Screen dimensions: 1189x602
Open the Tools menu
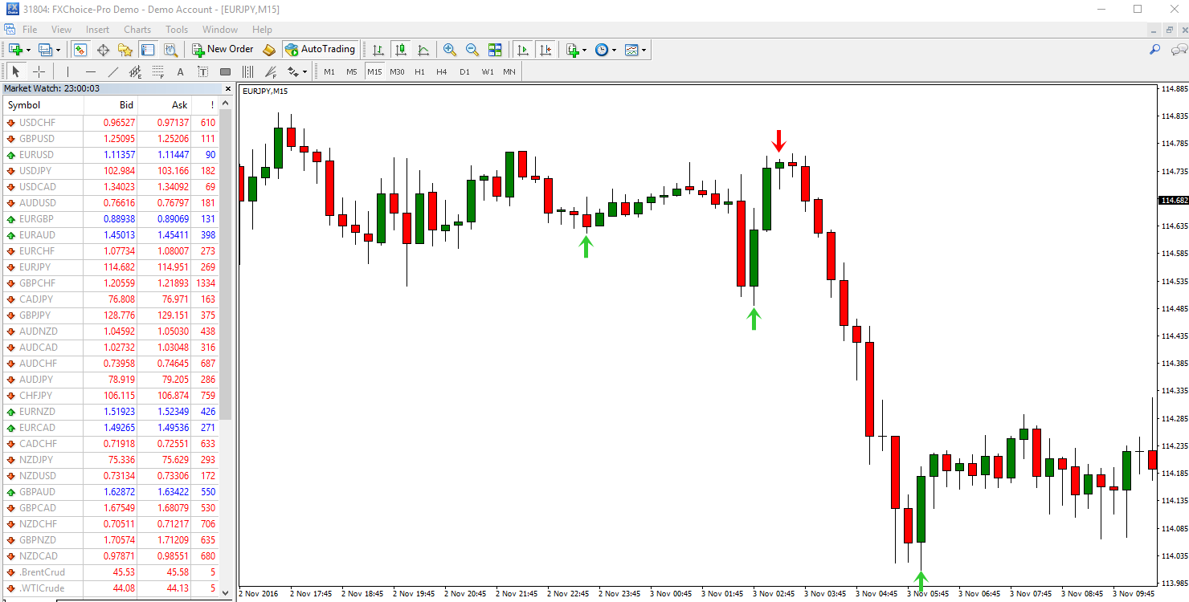coord(177,30)
